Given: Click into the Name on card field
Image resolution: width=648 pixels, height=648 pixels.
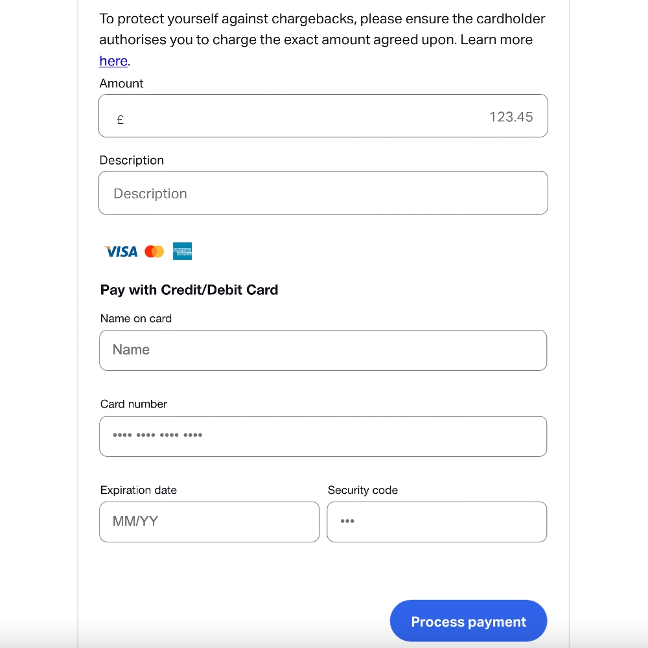Looking at the screenshot, I should tap(323, 350).
